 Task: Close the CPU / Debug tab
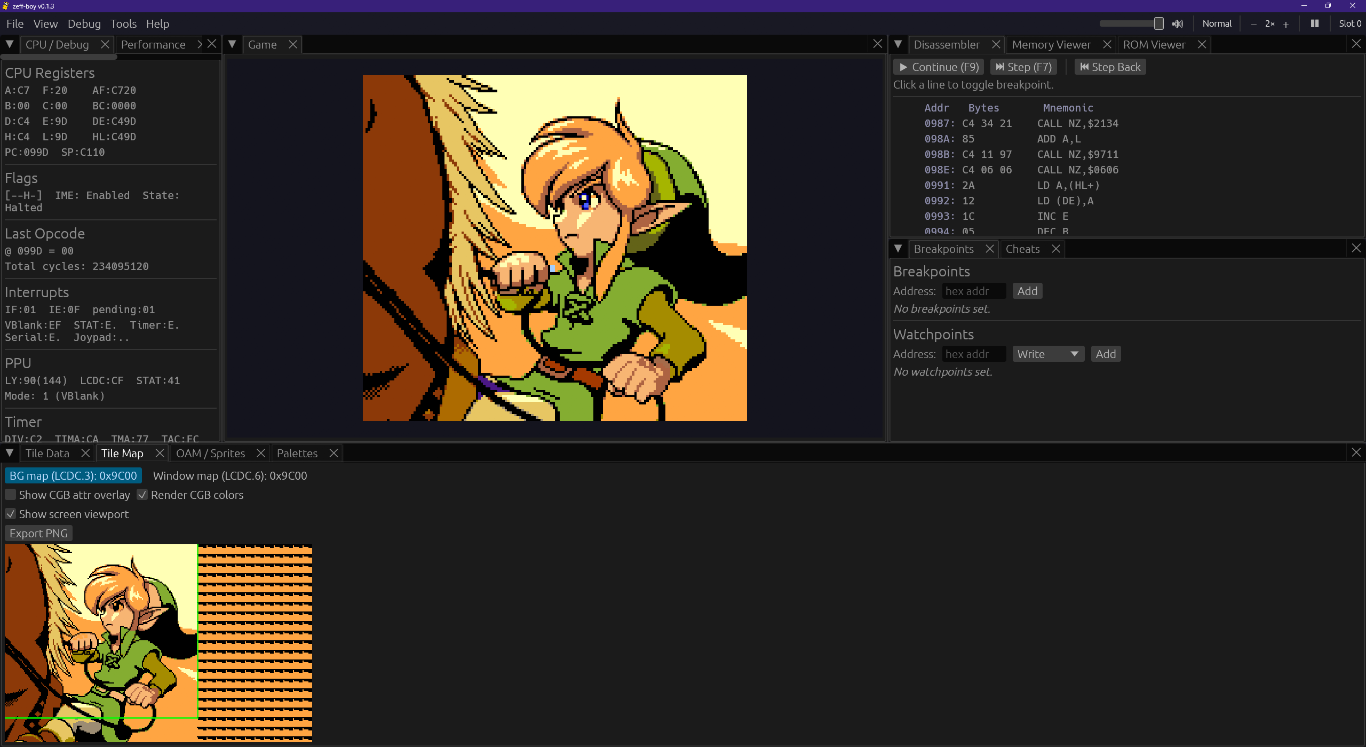[x=105, y=44]
